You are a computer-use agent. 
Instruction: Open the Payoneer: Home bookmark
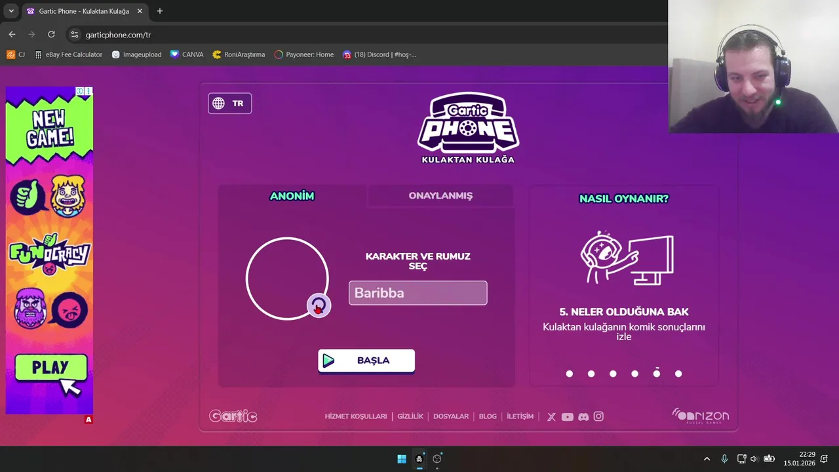[x=304, y=54]
